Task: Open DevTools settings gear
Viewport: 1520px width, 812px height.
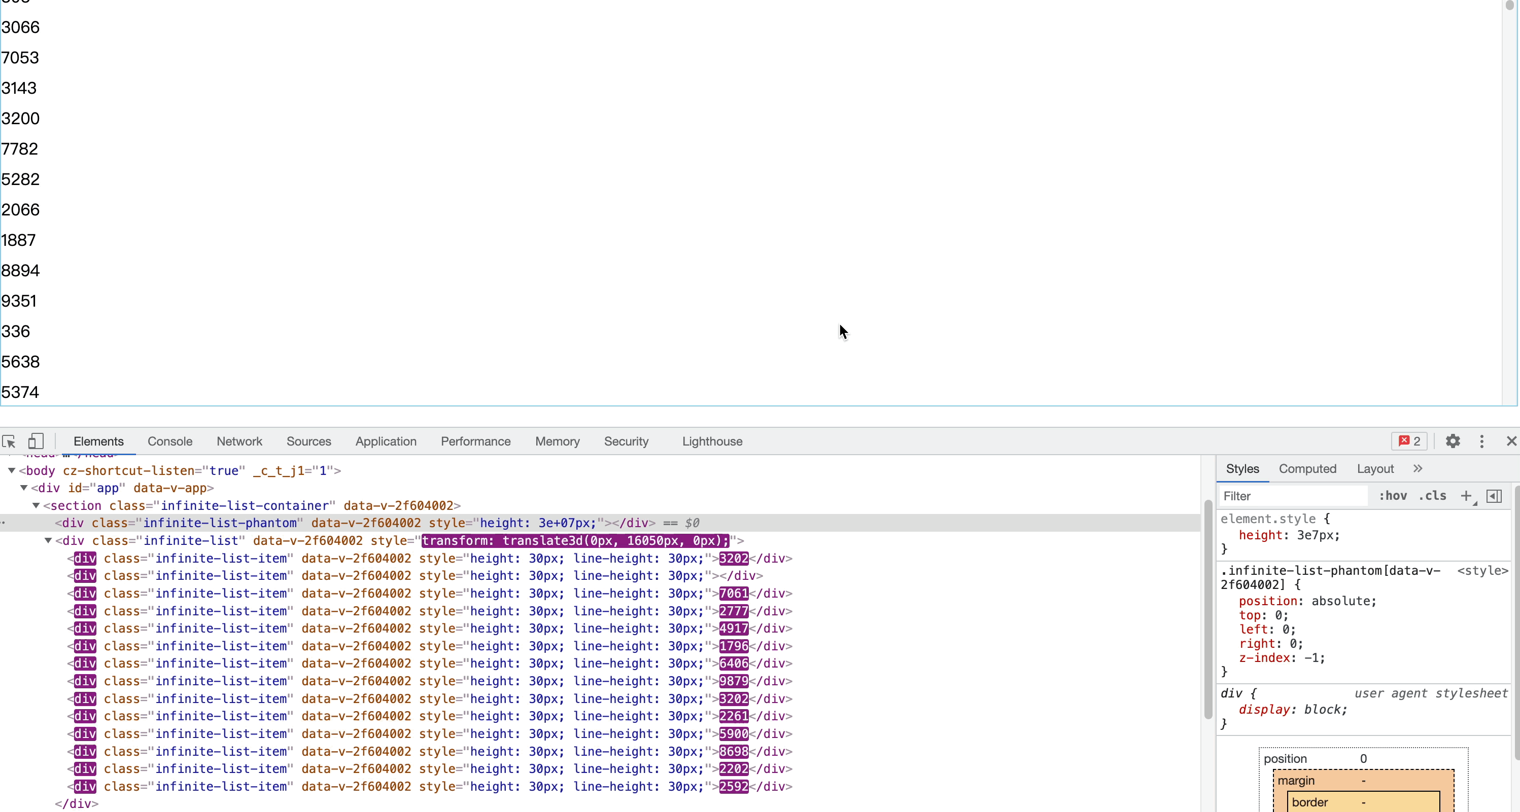Action: (1453, 441)
